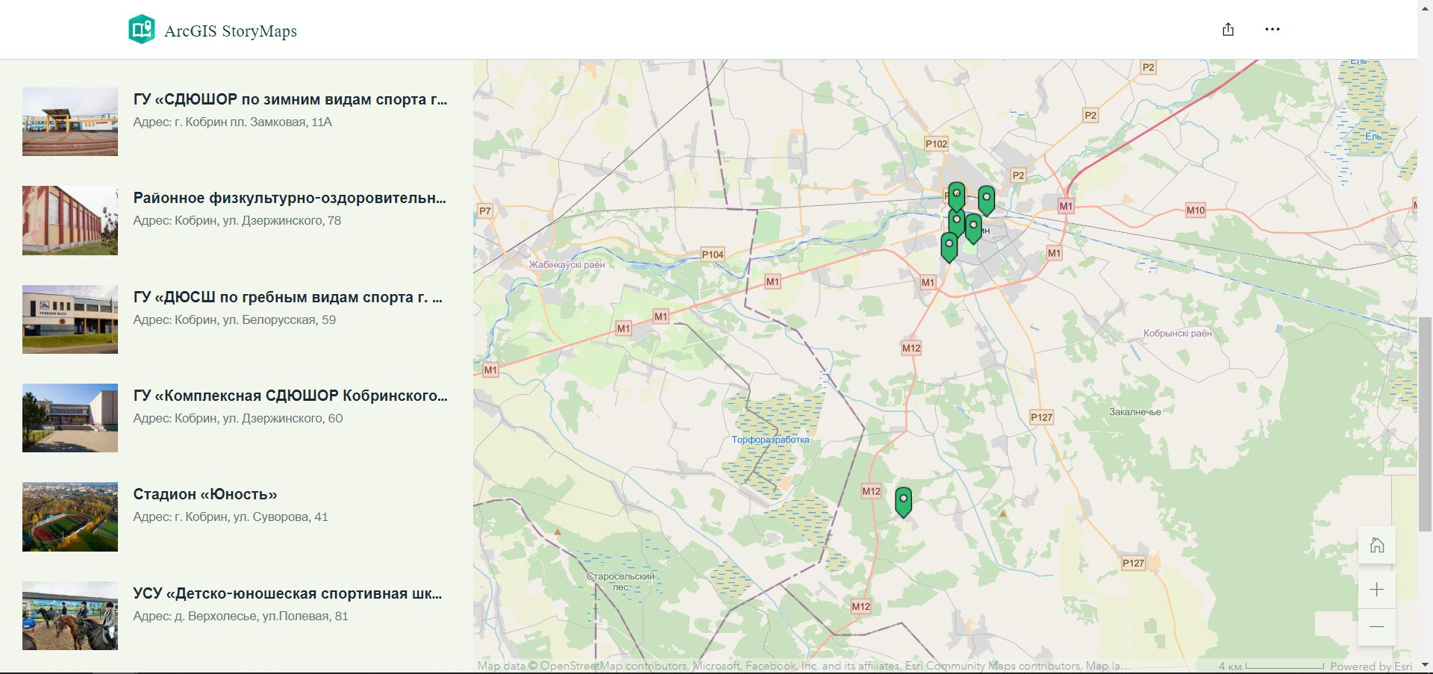Click the northeastern green pin in Kobrin
The width and height of the screenshot is (1433, 674).
click(986, 199)
